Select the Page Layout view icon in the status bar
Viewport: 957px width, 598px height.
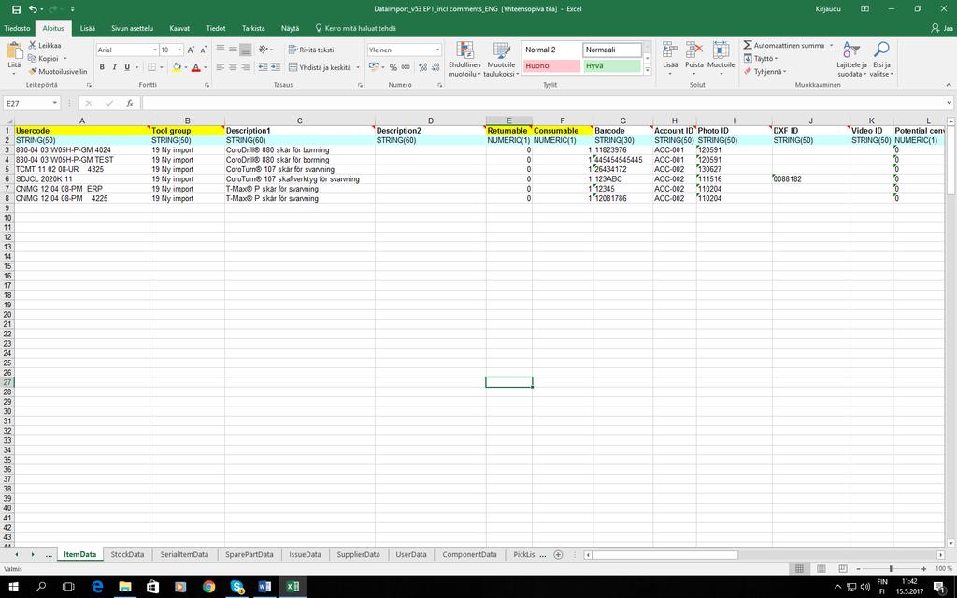(x=821, y=568)
